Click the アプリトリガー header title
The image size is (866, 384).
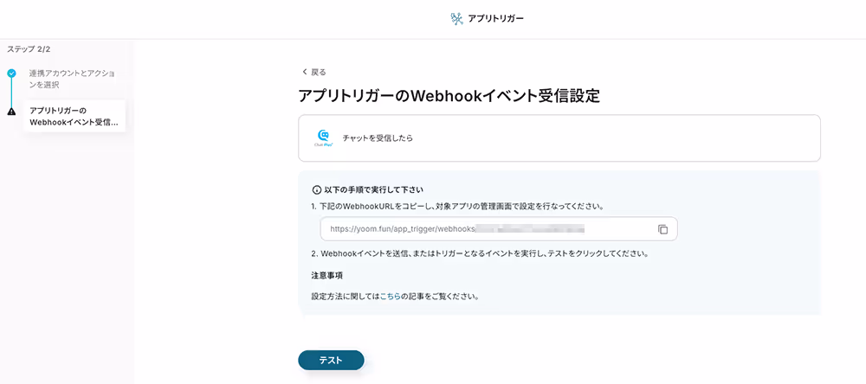[496, 19]
